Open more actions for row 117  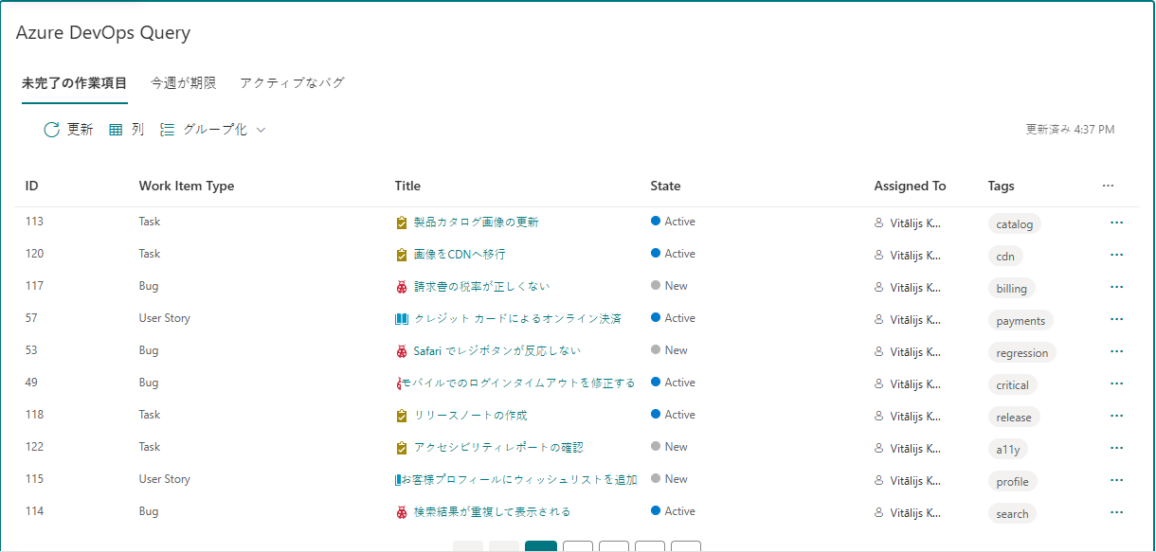tap(1116, 287)
